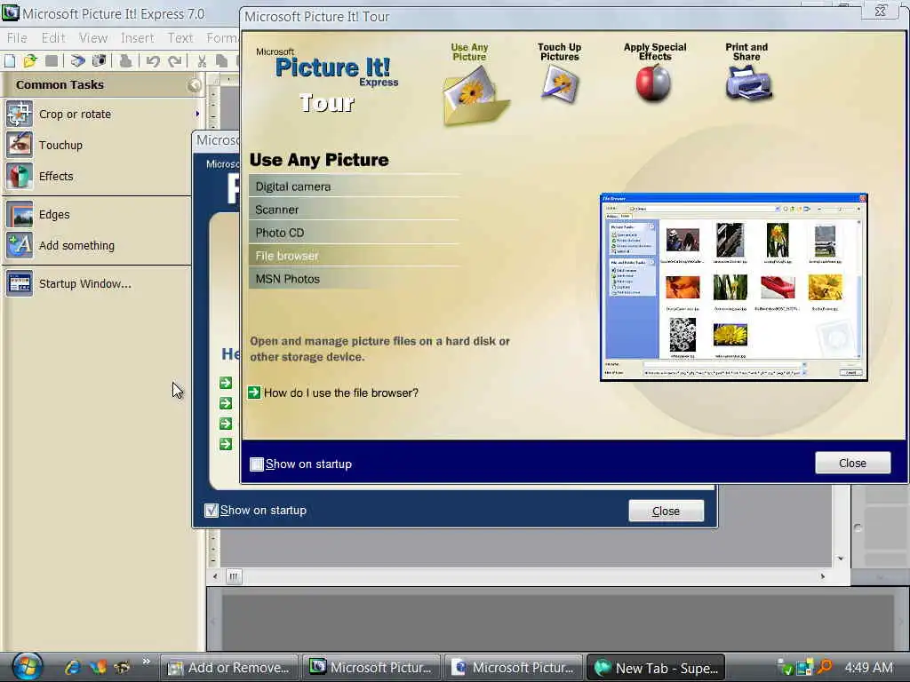Choose the Effects task label
910x682 pixels.
[x=56, y=177]
